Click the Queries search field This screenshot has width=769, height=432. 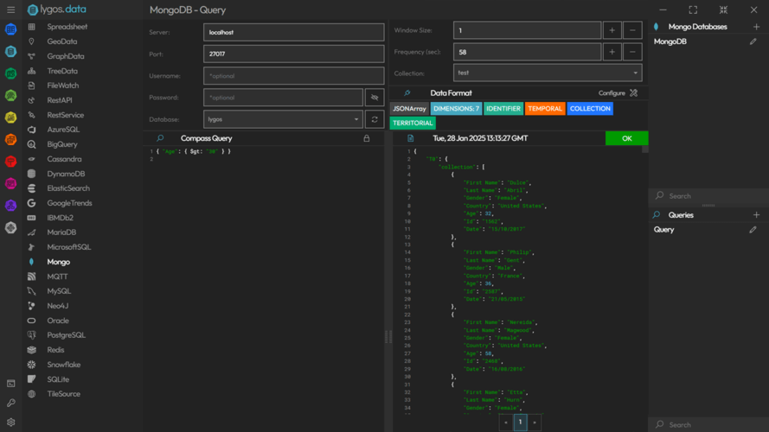click(x=708, y=424)
